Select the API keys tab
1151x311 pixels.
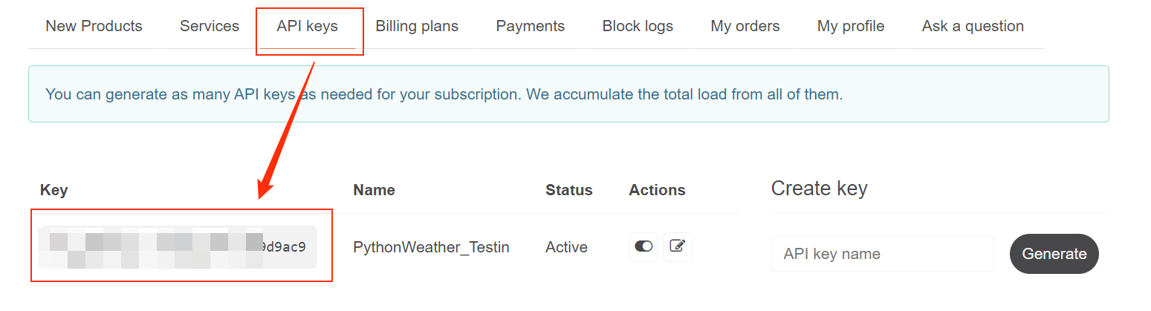point(307,26)
